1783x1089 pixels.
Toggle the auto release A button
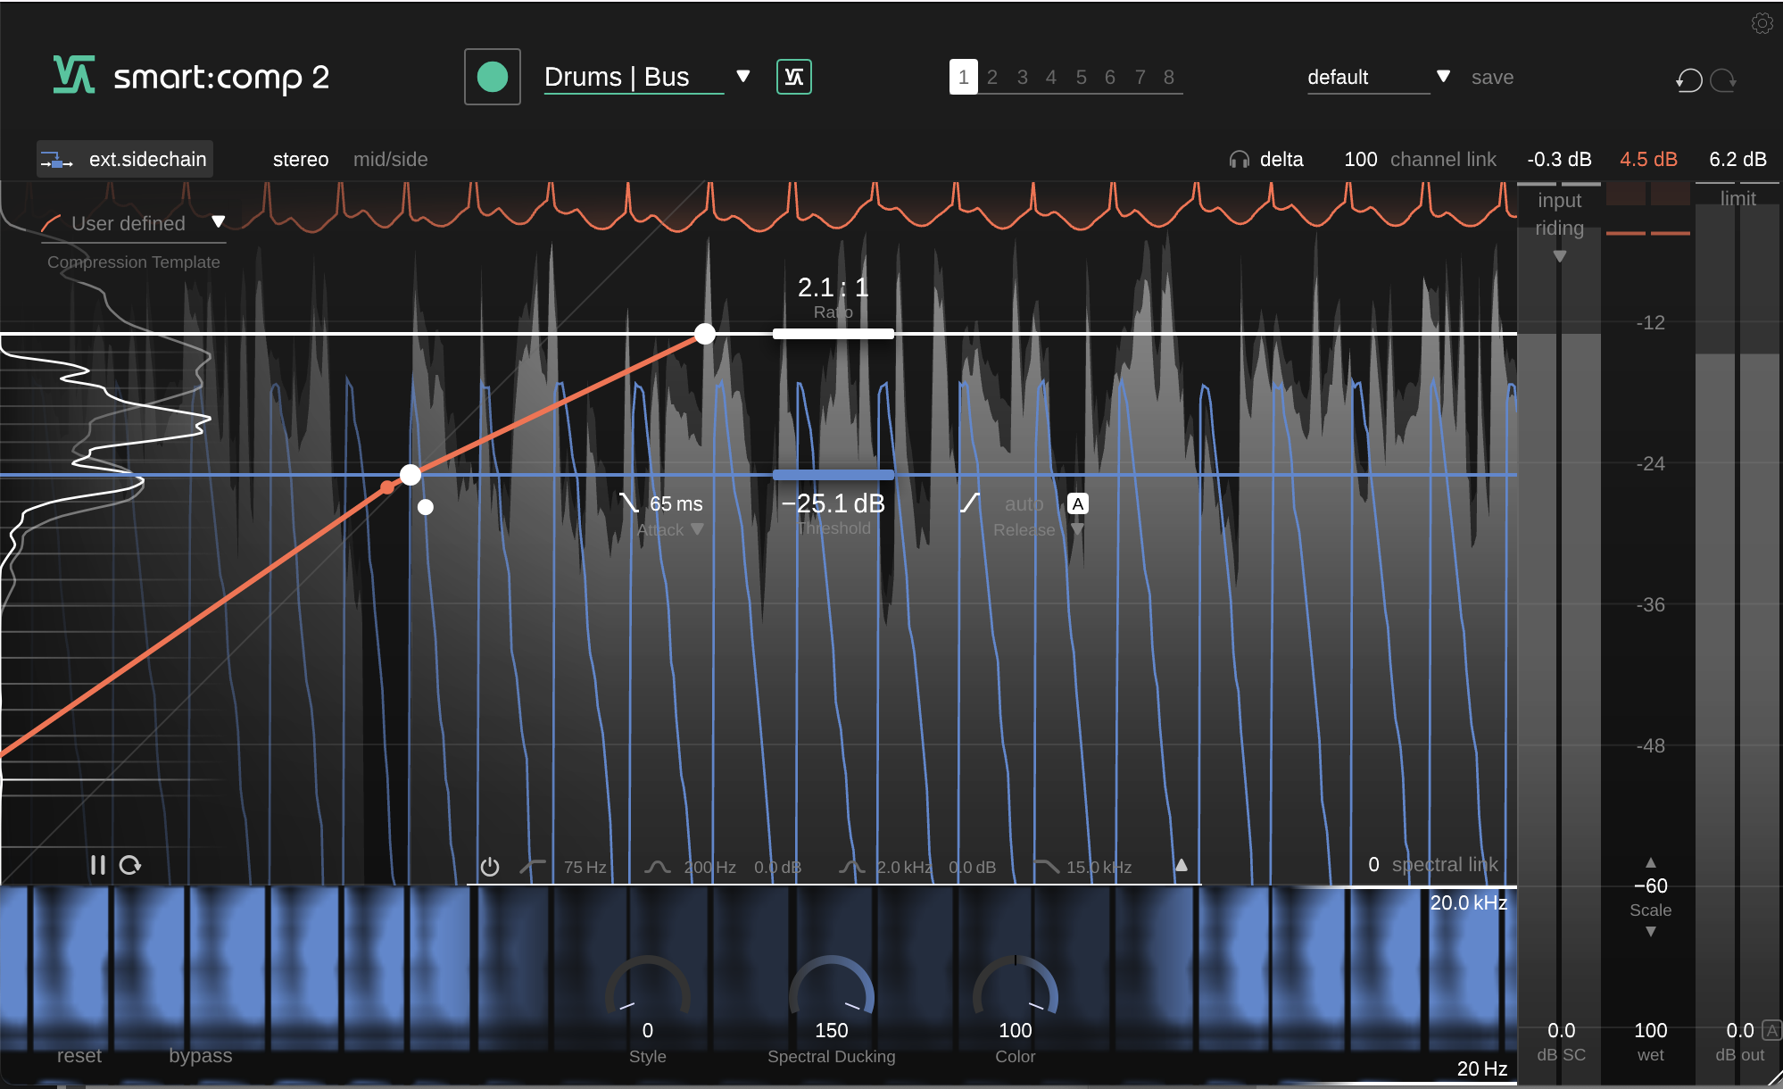pyautogui.click(x=1077, y=504)
